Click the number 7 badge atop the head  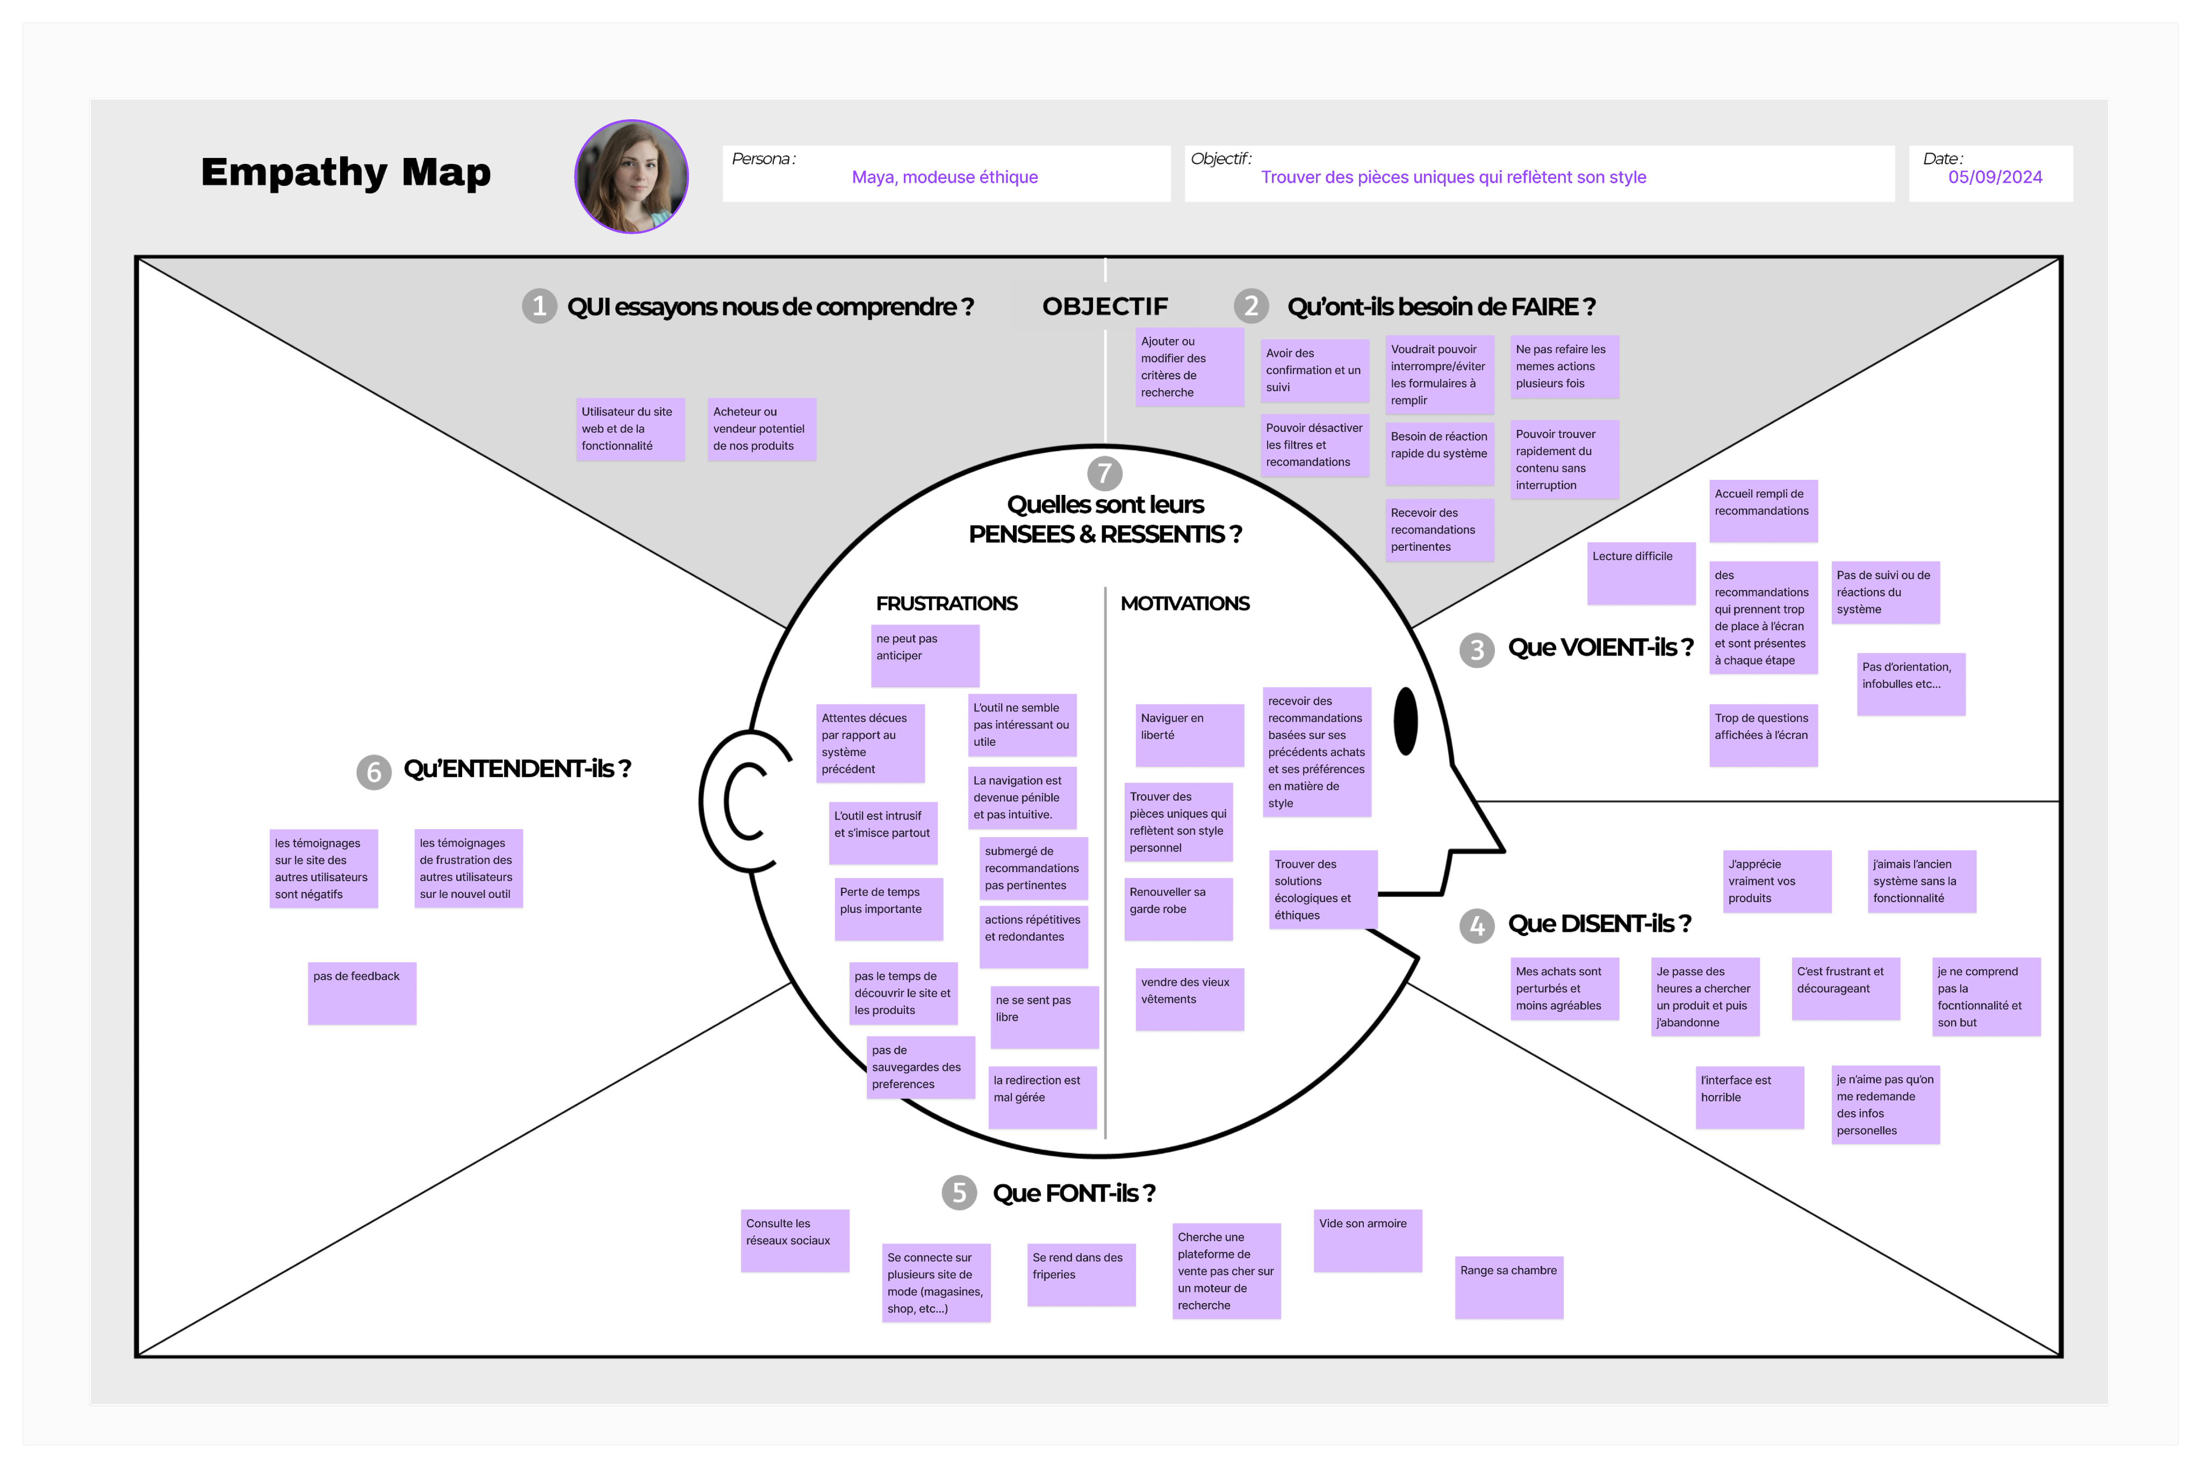point(1105,473)
